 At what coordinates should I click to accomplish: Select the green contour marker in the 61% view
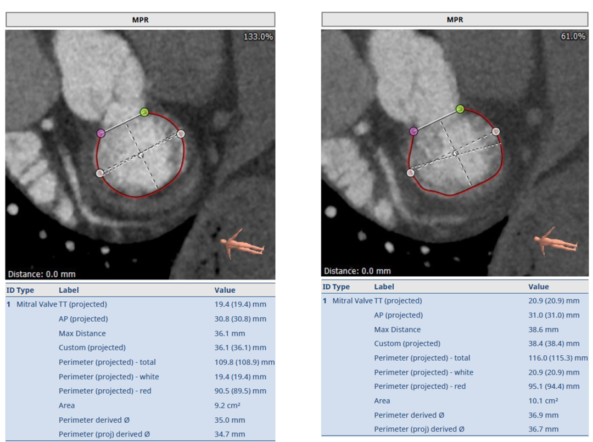[460, 109]
